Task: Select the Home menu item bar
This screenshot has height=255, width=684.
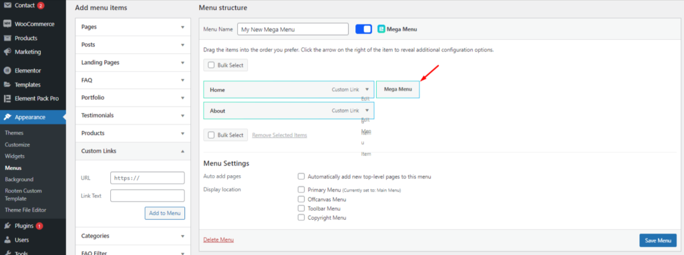Action: (289, 89)
